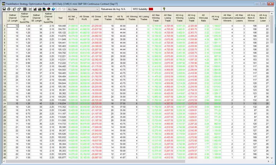Click the All: Avg Bars in Winner header
Image resolution: width=276 pixels, height=165 pixels.
251,18
